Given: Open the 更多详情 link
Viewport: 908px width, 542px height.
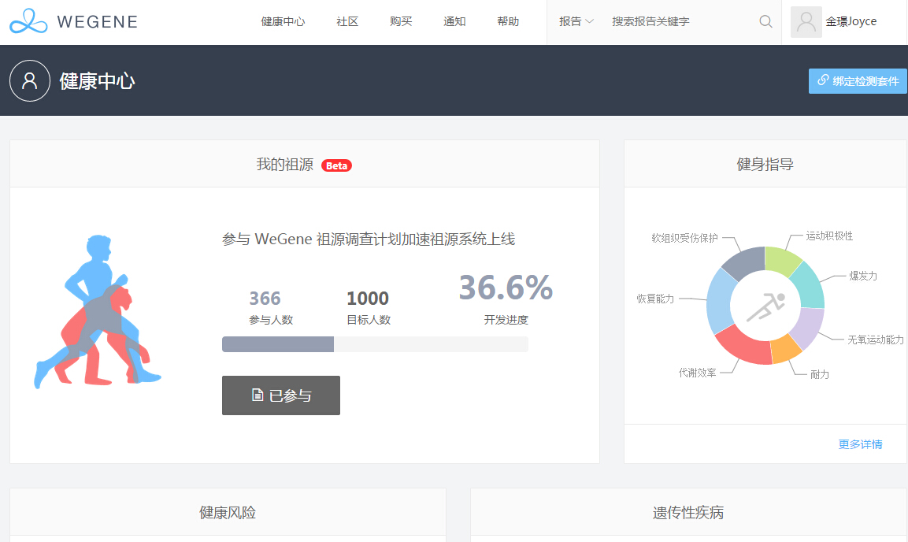Looking at the screenshot, I should click(x=860, y=444).
